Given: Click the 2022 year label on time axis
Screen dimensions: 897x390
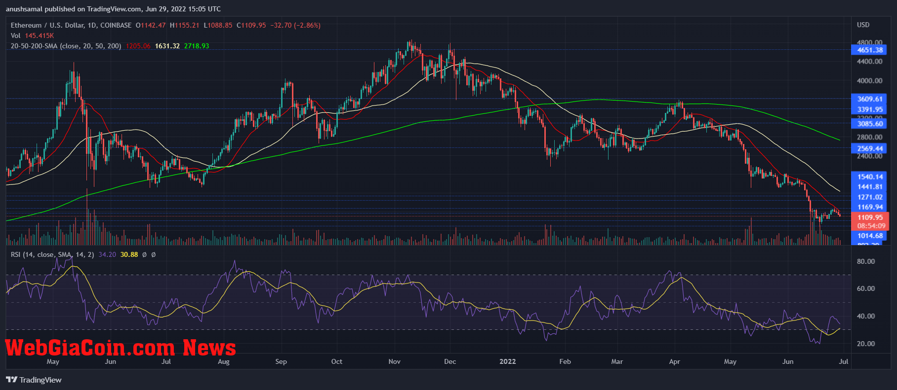Looking at the screenshot, I should coord(508,361).
